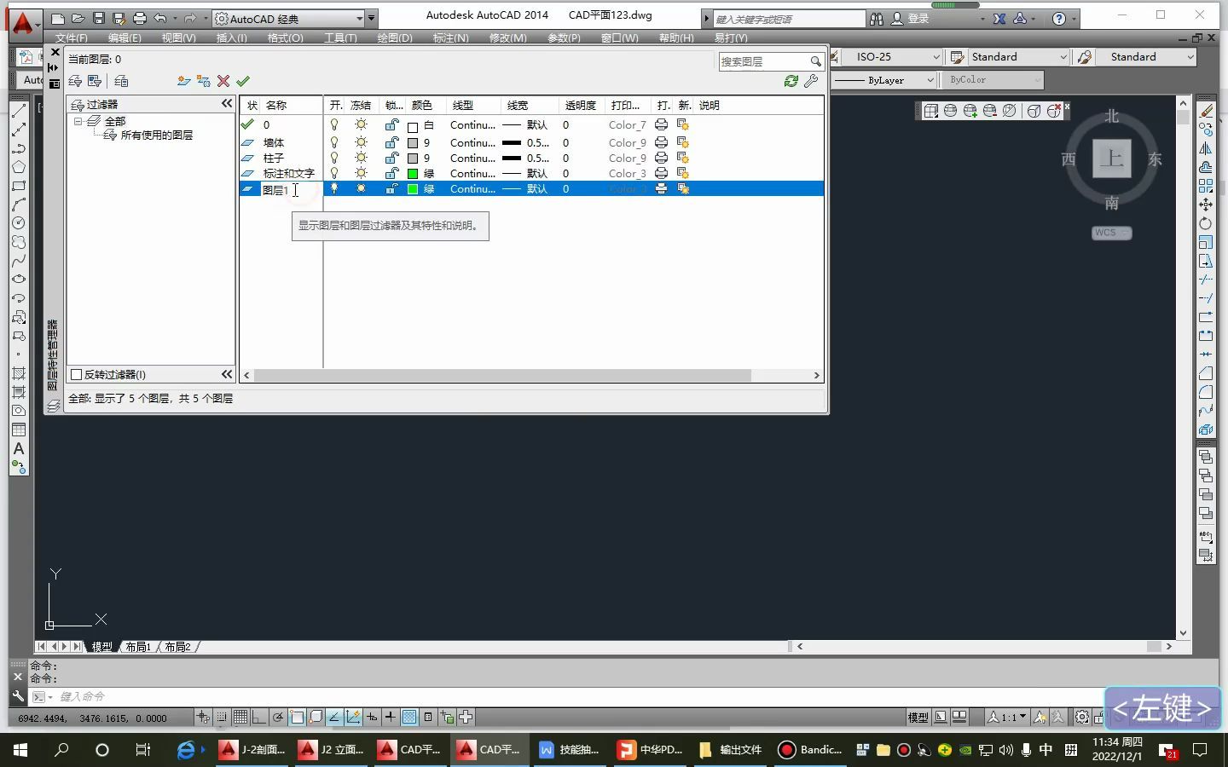Click the red Delete Layer icon
This screenshot has height=767, width=1228.
point(223,81)
